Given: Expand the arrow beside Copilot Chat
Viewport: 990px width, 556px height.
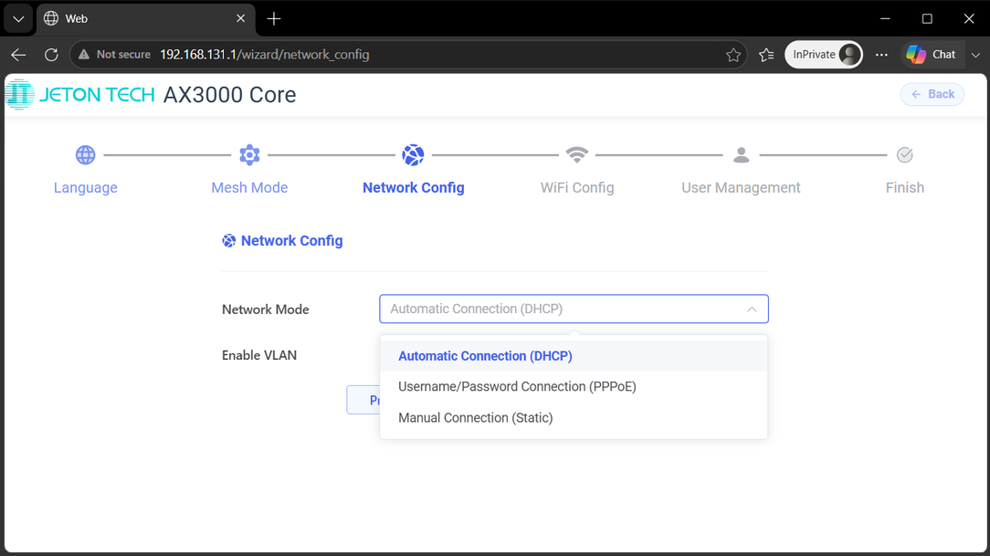Looking at the screenshot, I should 975,55.
